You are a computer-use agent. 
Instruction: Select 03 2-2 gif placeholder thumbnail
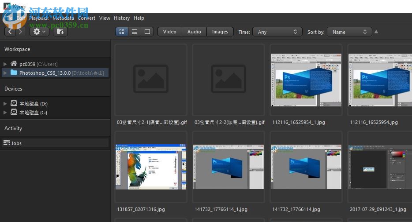(x=228, y=79)
